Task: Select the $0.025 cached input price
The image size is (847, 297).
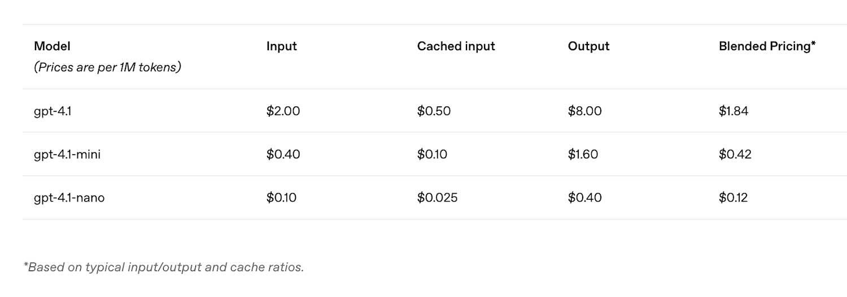Action: pos(437,198)
